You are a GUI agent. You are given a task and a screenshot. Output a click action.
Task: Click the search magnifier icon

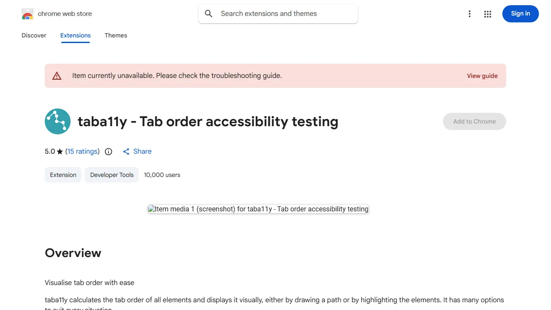click(x=208, y=13)
